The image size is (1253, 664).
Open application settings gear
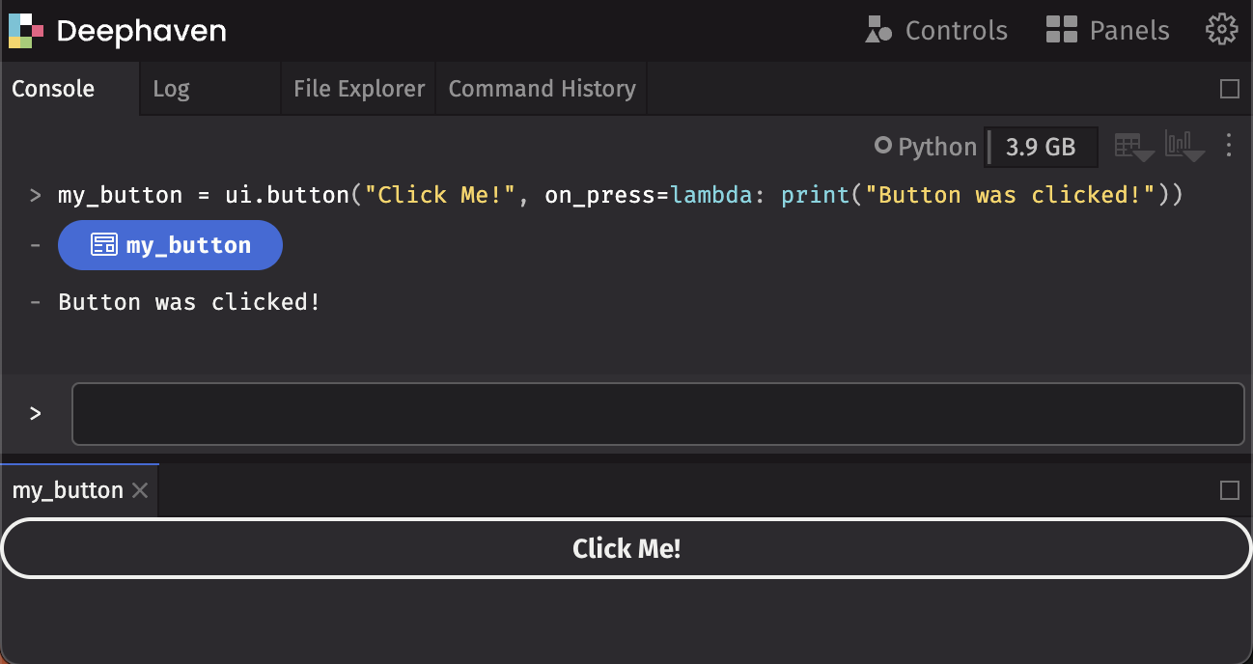tap(1221, 30)
